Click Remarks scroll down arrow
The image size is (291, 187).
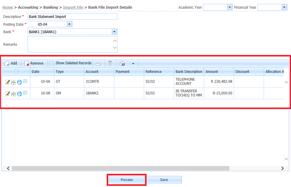(115, 48)
